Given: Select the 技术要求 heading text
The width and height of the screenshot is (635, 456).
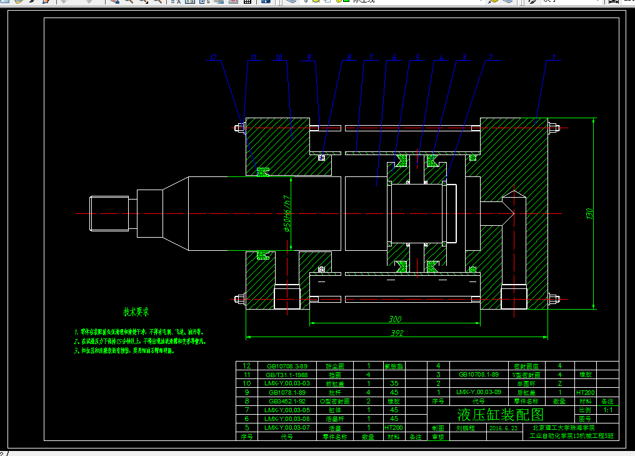Looking at the screenshot, I should click(136, 312).
